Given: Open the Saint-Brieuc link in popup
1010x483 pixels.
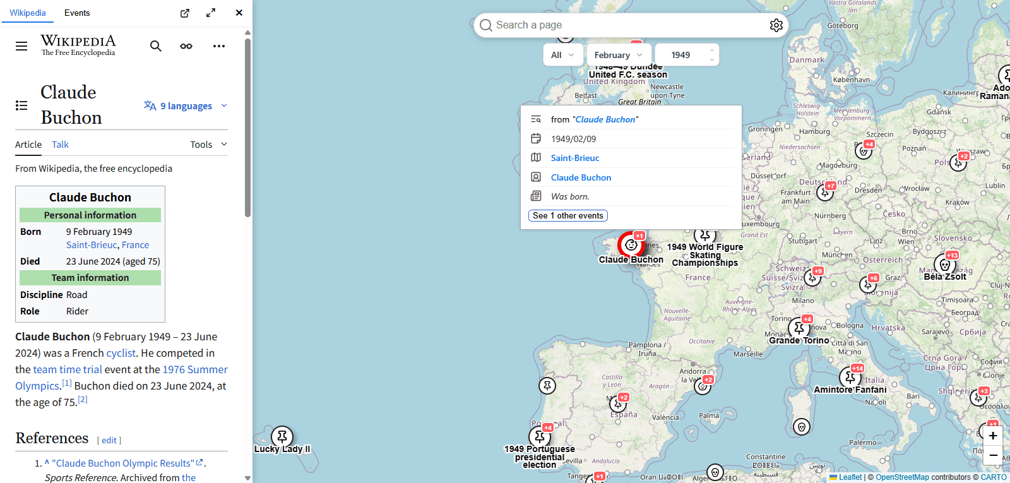Looking at the screenshot, I should (574, 158).
